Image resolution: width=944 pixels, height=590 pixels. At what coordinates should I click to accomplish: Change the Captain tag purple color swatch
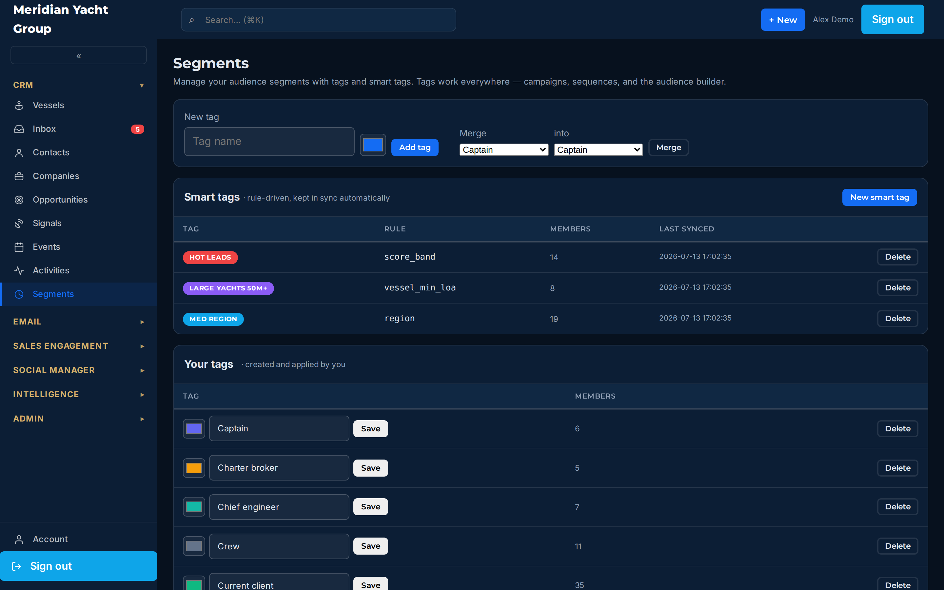click(x=194, y=429)
